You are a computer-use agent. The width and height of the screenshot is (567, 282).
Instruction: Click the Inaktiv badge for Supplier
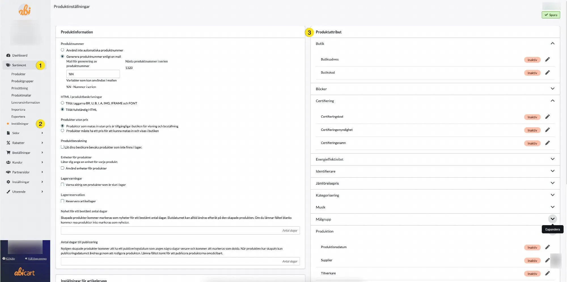532,261
